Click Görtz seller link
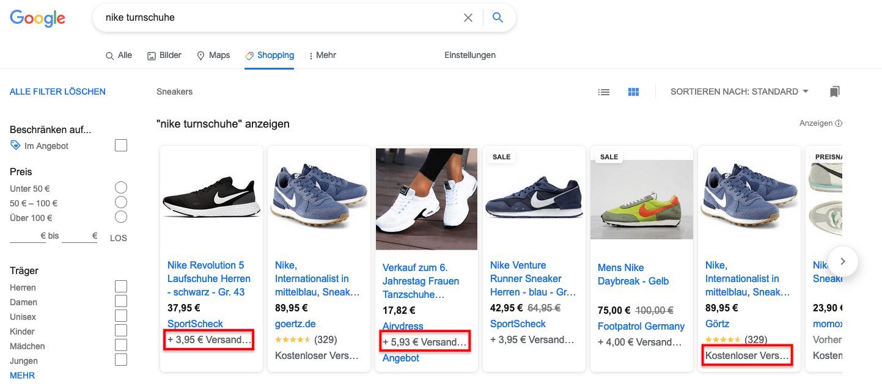This screenshot has width=882, height=384. pos(718,324)
